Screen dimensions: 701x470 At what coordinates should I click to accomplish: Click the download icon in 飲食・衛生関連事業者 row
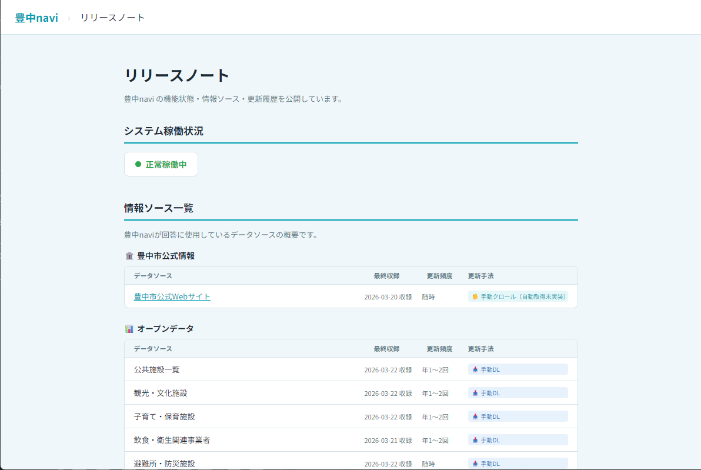tap(475, 440)
